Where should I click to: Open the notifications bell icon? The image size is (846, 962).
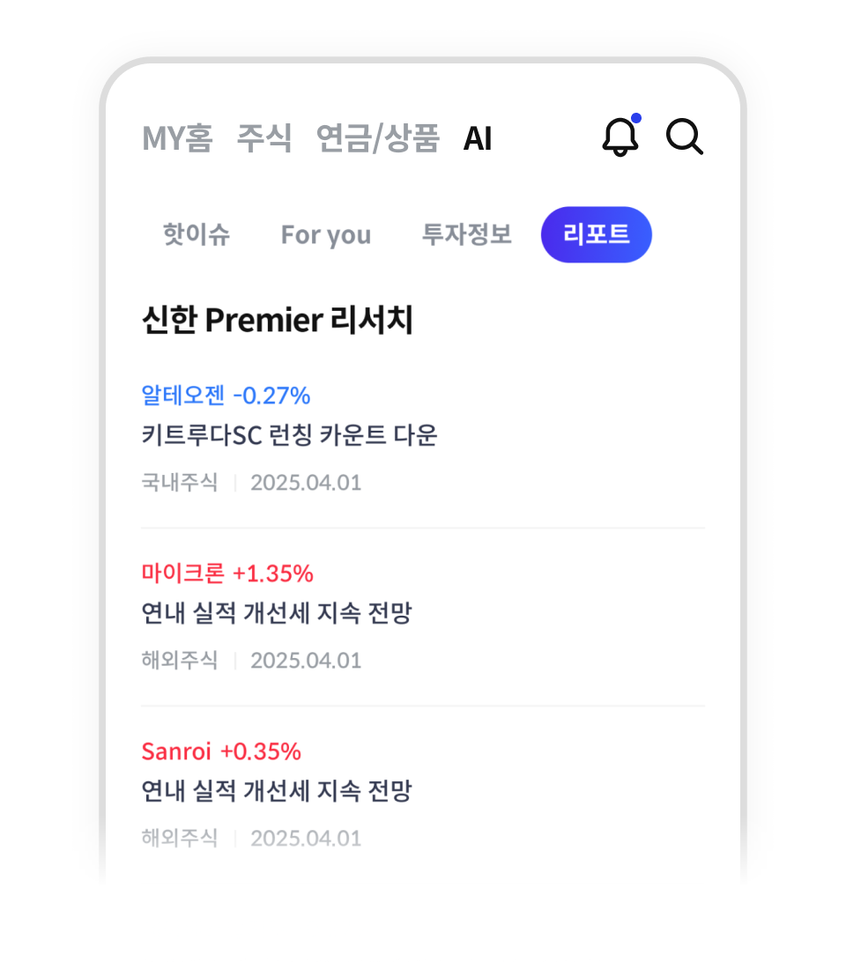click(620, 137)
